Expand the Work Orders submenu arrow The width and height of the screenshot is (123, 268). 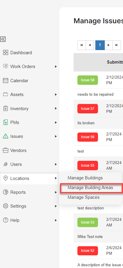tap(56, 67)
